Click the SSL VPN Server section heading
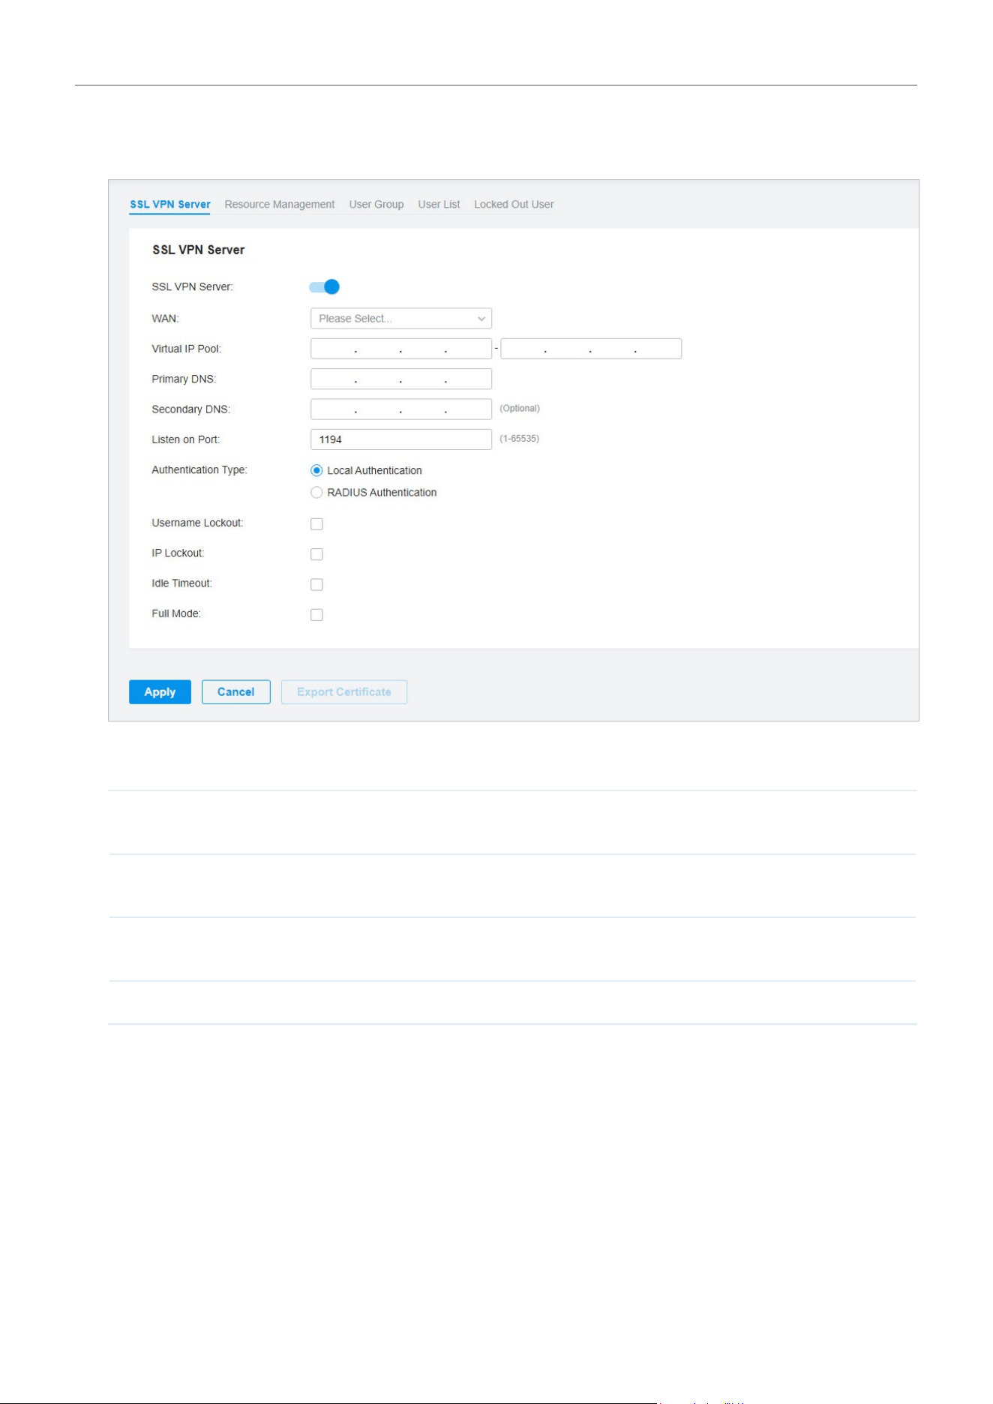This screenshot has height=1404, width=993. [199, 250]
